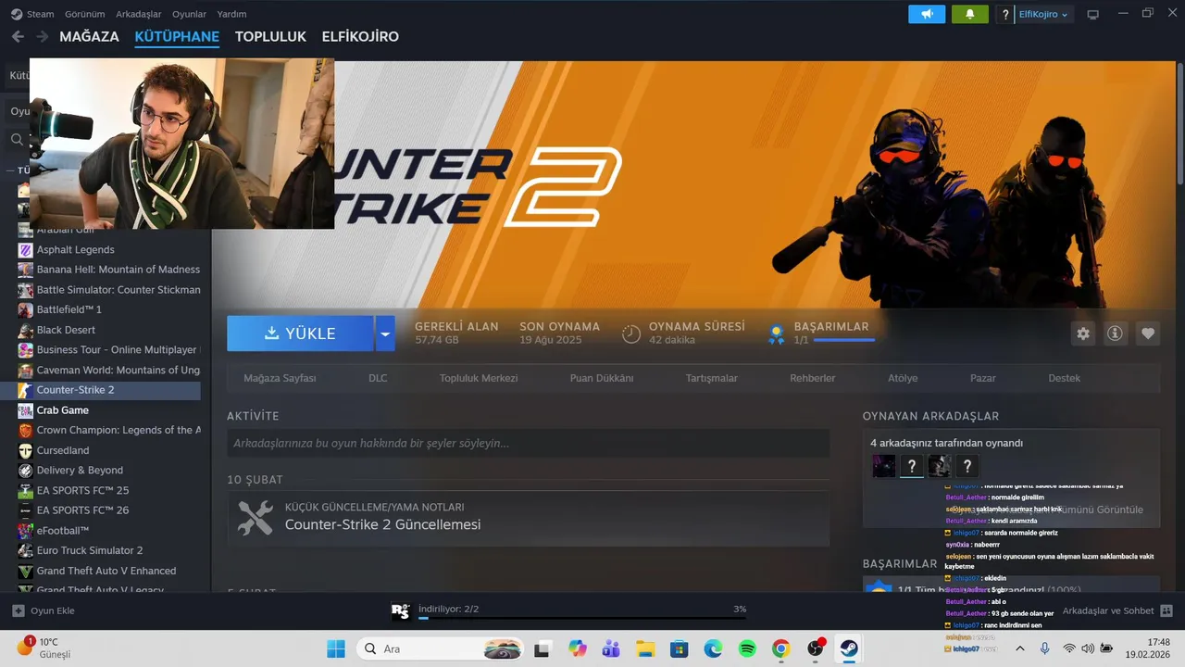The image size is (1185, 667).
Task: Open the Arkadaşlar menu
Action: 138,14
